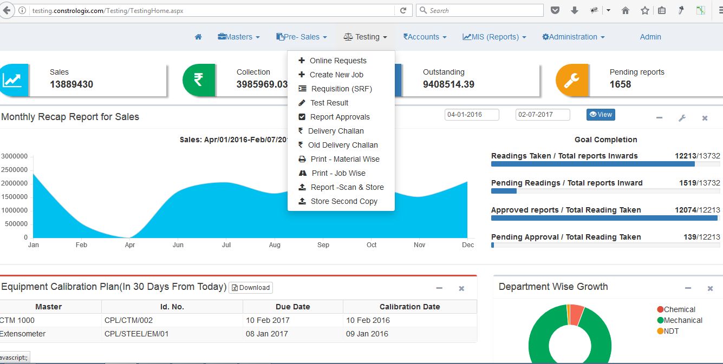Reload the page with the refresh icon
The image size is (723, 364).
click(403, 10)
